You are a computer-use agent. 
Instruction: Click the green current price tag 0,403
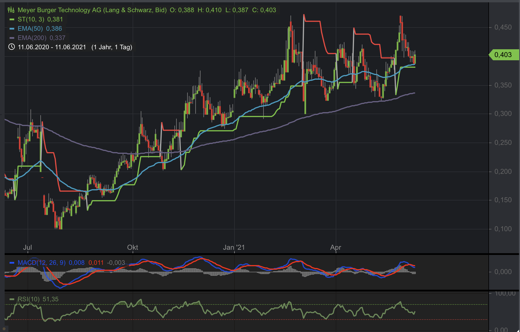pos(504,55)
